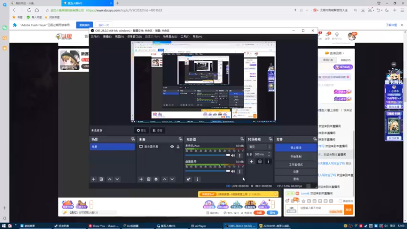Screen dimensions: 407x229
Task: Bookmark this page with star icon
Action: [x=47, y=10]
